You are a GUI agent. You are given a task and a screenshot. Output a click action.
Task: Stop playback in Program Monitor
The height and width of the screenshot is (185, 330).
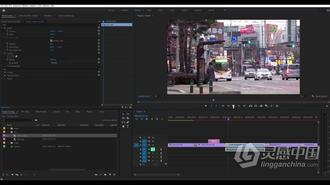[233, 106]
